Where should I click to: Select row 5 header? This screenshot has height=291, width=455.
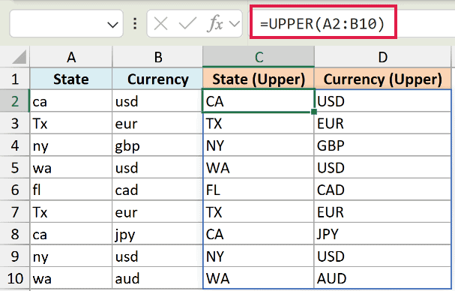[x=15, y=167]
